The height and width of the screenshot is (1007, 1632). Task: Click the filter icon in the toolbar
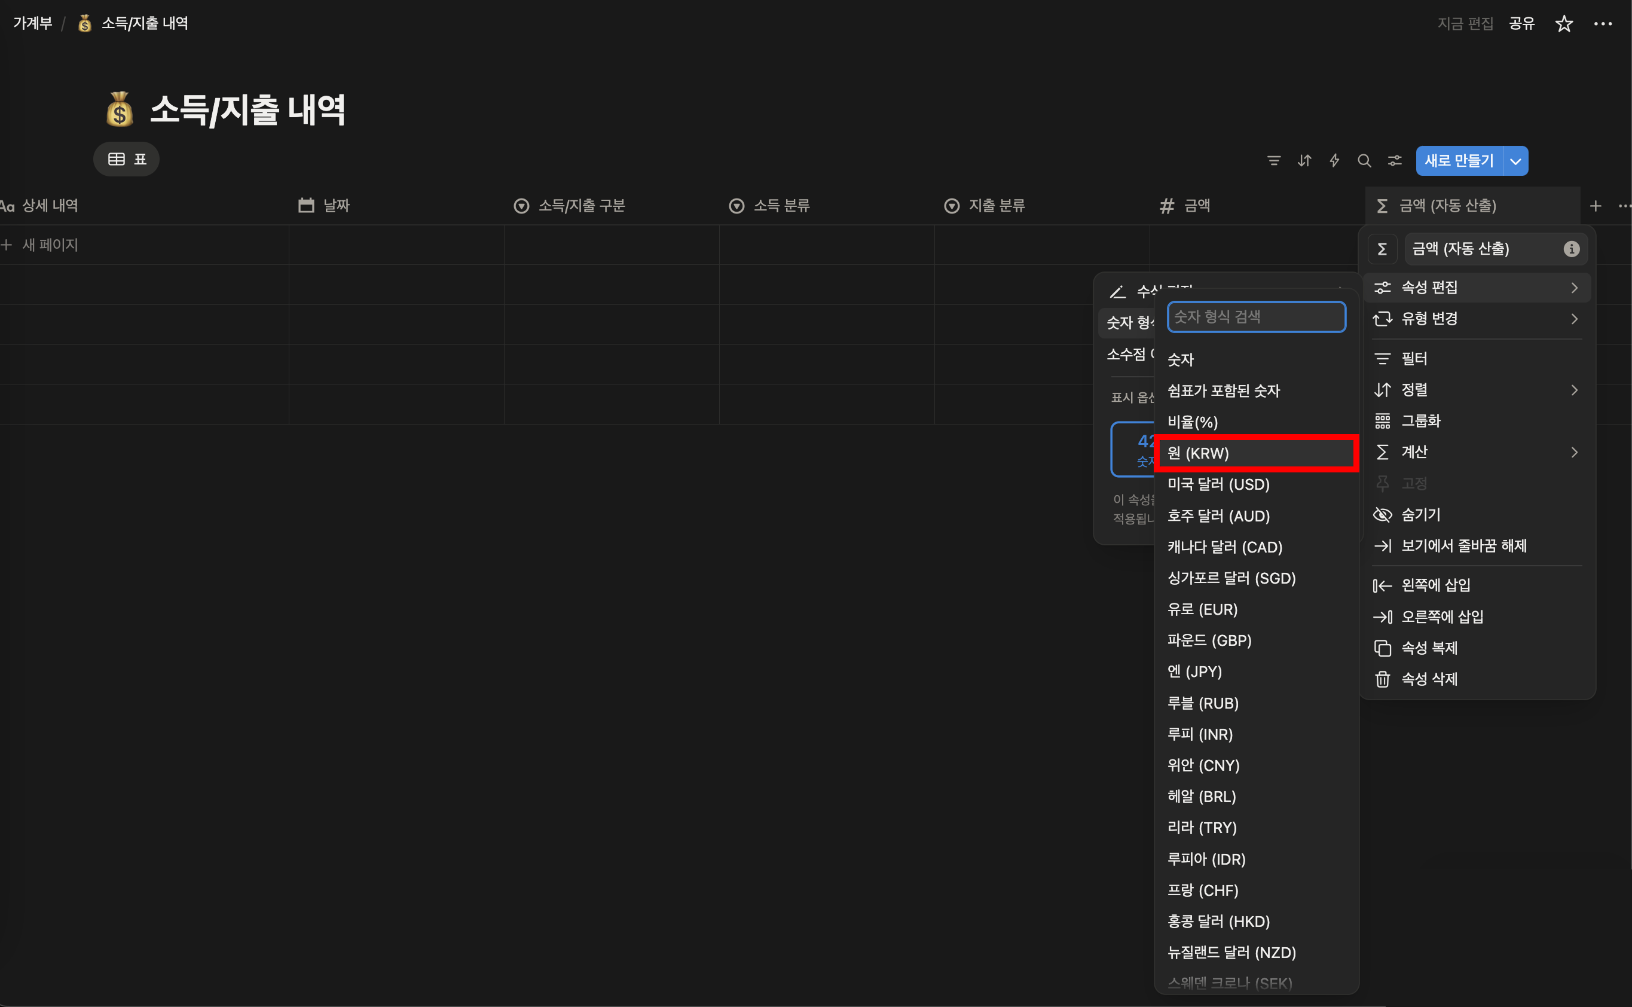pos(1273,160)
